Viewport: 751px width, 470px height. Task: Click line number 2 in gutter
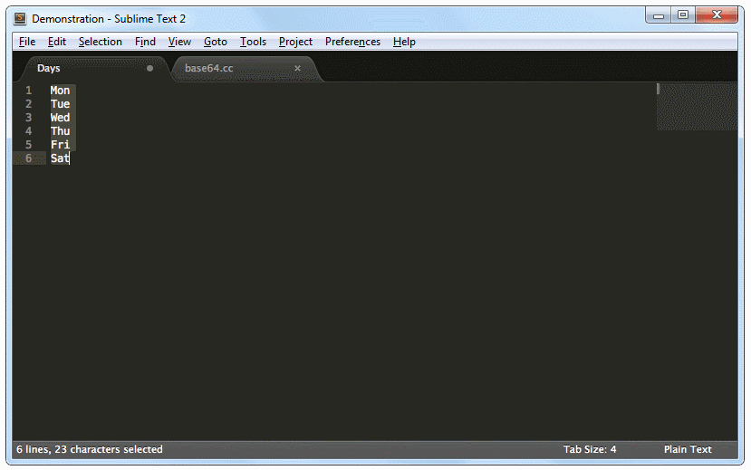29,104
